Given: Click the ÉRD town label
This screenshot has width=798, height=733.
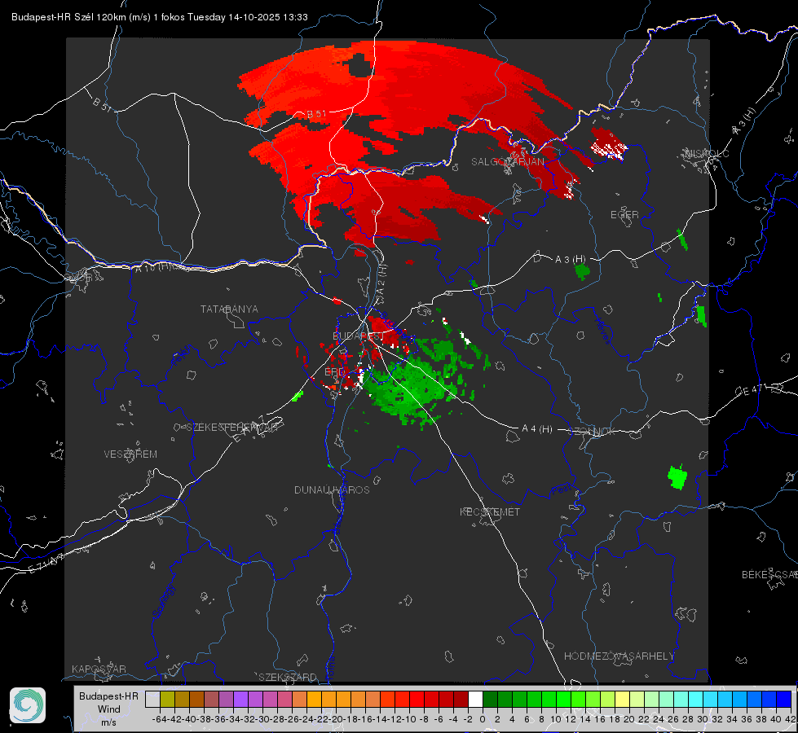Looking at the screenshot, I should 334,372.
